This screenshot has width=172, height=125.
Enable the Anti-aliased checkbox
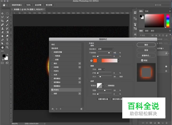pyautogui.click(x=106, y=86)
